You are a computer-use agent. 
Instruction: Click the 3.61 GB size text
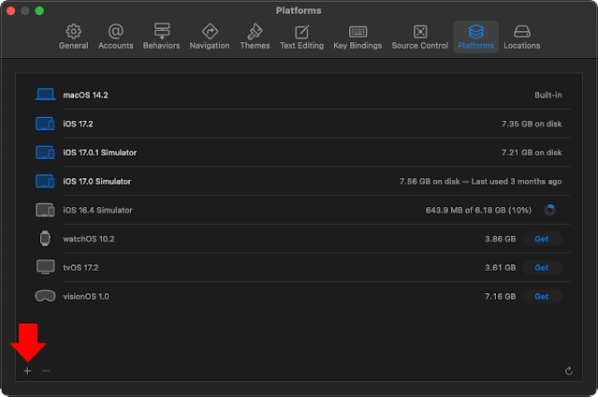pos(500,268)
